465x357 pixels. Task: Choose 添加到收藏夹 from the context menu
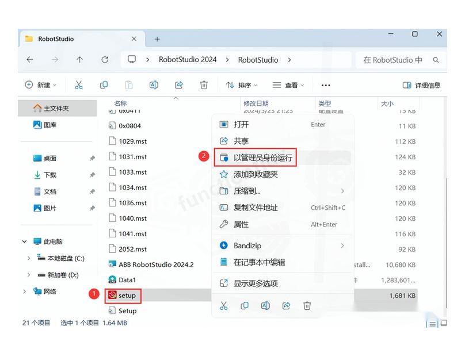click(283, 174)
